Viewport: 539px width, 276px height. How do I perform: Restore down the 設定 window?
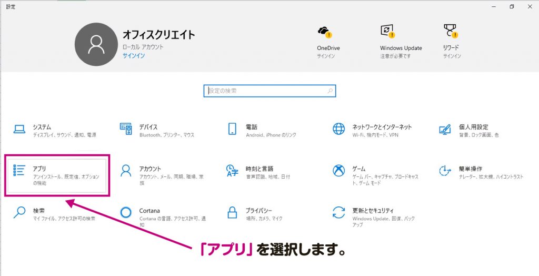pos(512,6)
